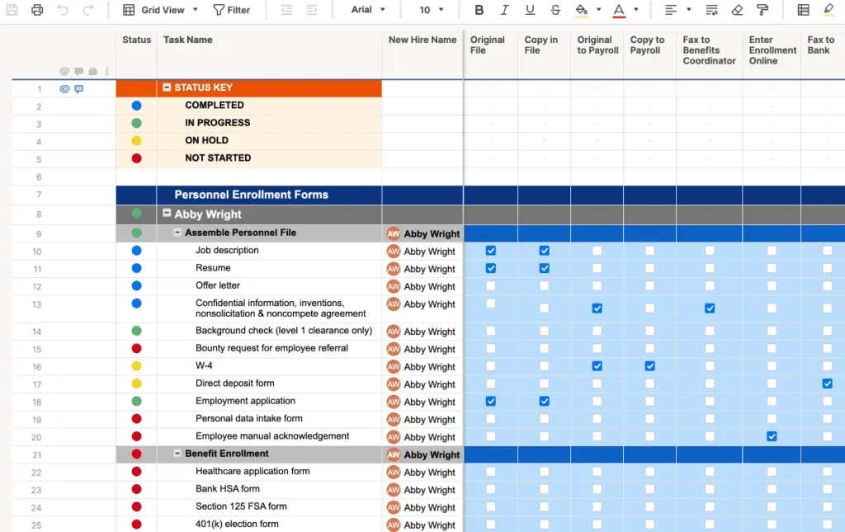Click the attachments paperclip column header icon
845x532 pixels.
point(64,71)
